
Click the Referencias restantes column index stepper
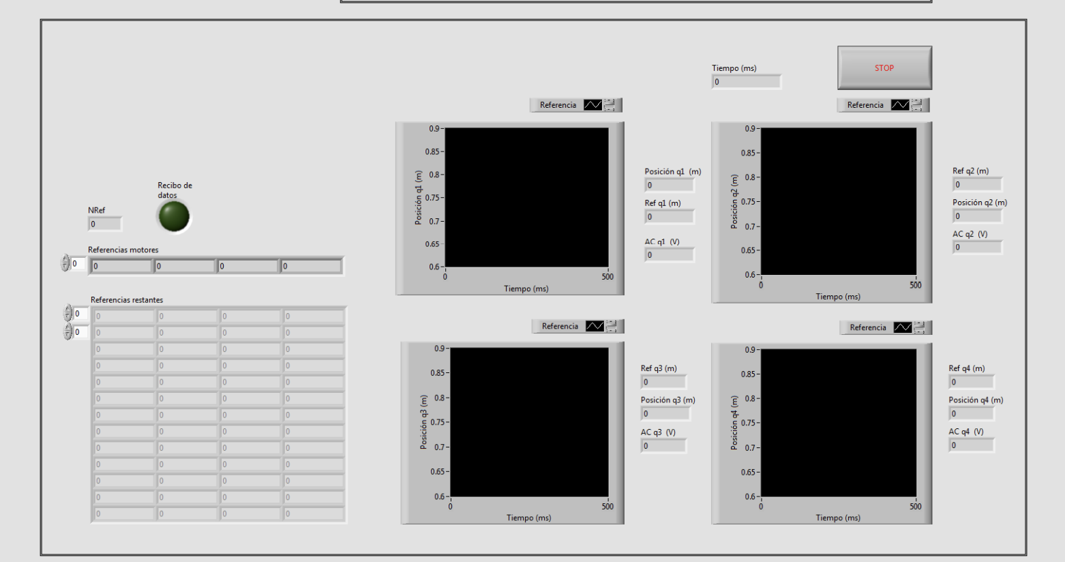(x=67, y=332)
